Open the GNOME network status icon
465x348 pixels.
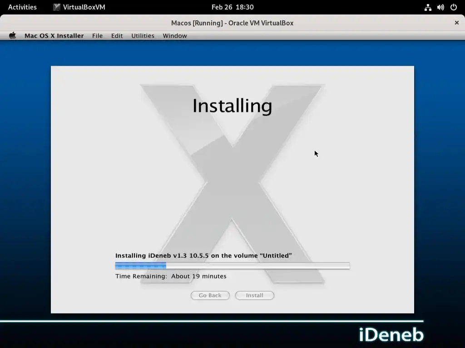pyautogui.click(x=428, y=7)
